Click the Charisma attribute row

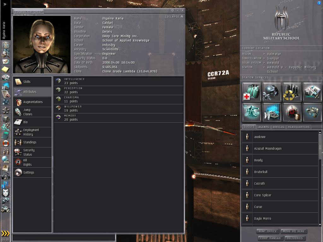pos(119,100)
